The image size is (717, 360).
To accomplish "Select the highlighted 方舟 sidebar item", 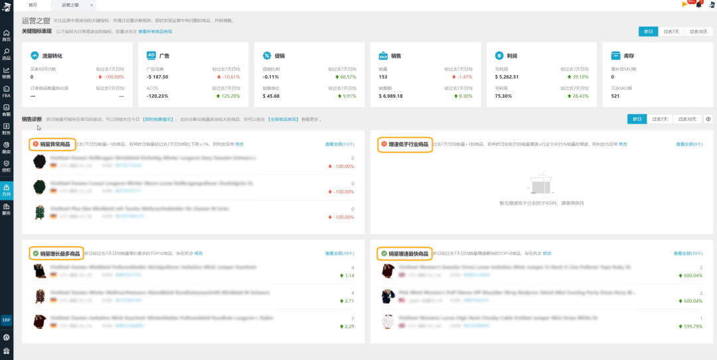I will tap(7, 190).
